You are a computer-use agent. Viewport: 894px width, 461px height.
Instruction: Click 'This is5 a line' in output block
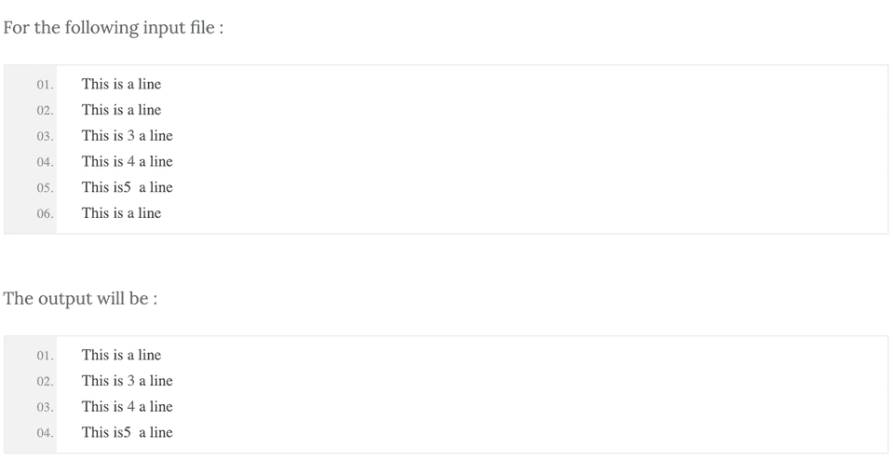click(127, 432)
